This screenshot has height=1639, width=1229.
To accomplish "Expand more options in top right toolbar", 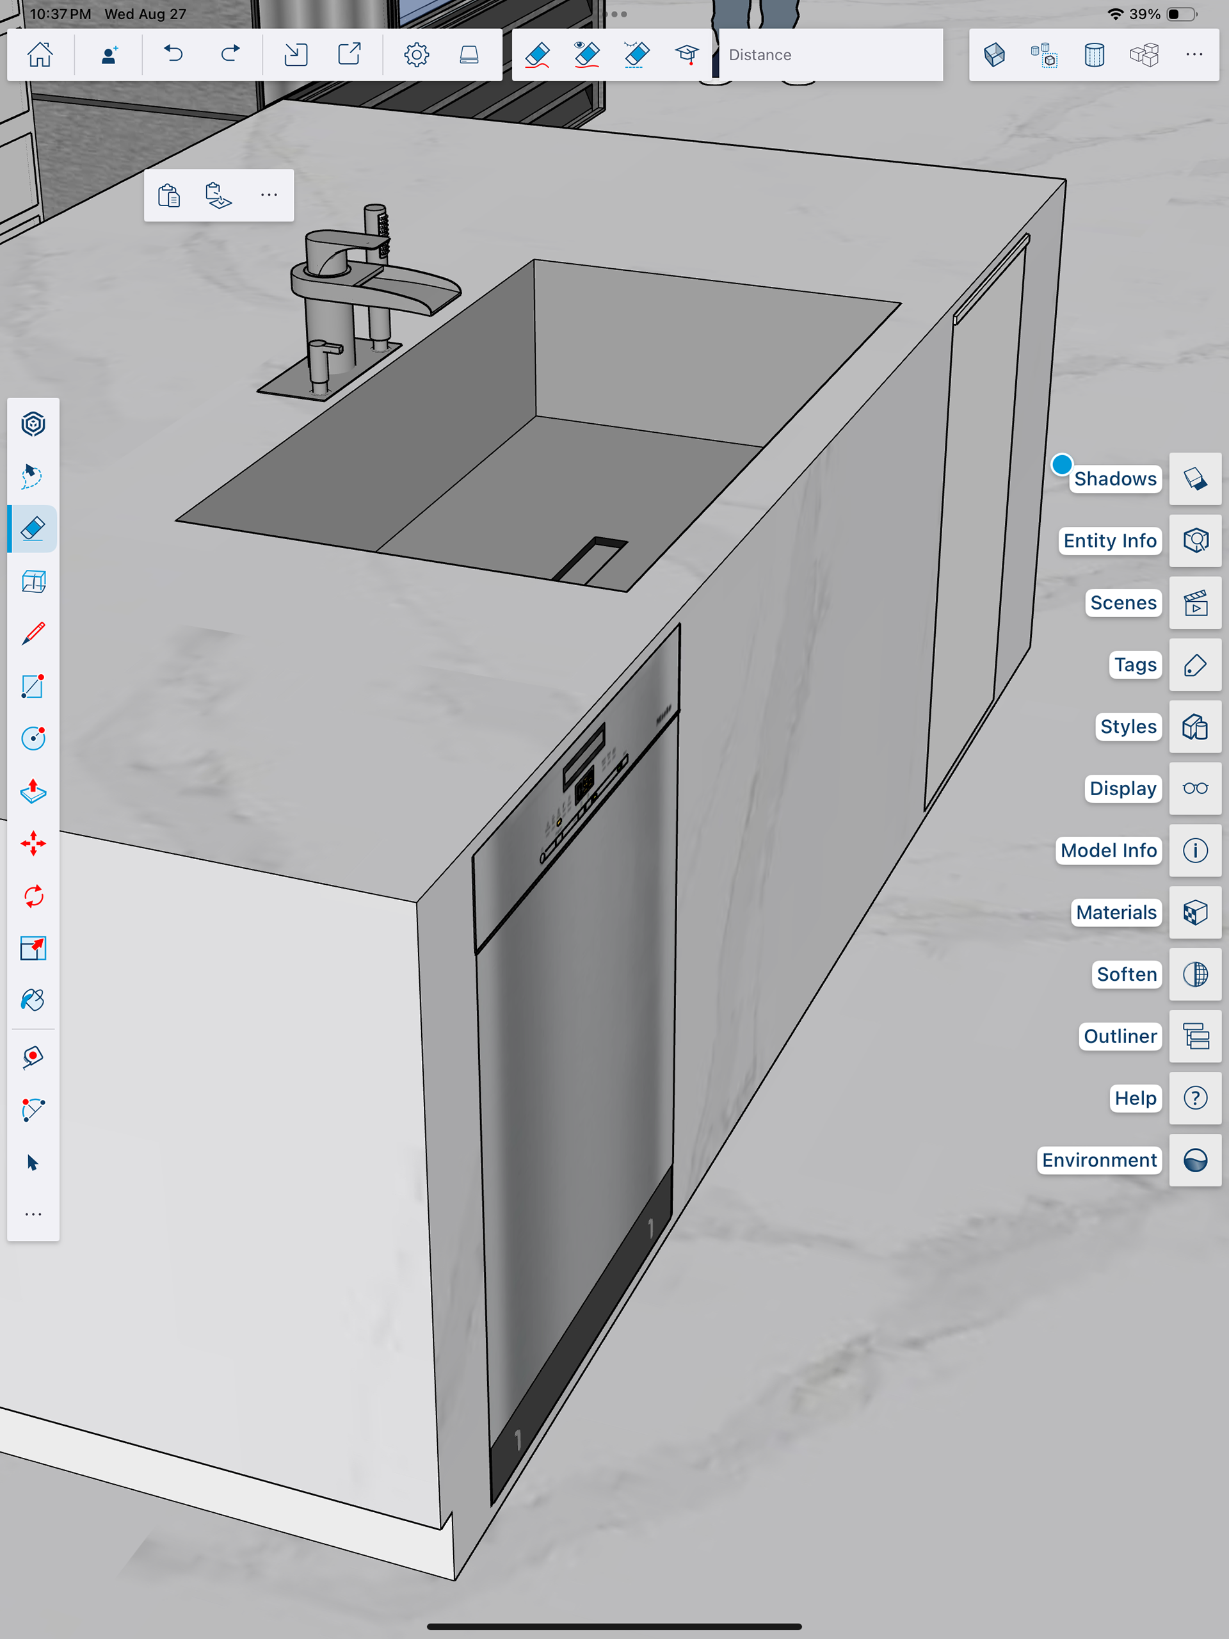I will coord(1193,55).
